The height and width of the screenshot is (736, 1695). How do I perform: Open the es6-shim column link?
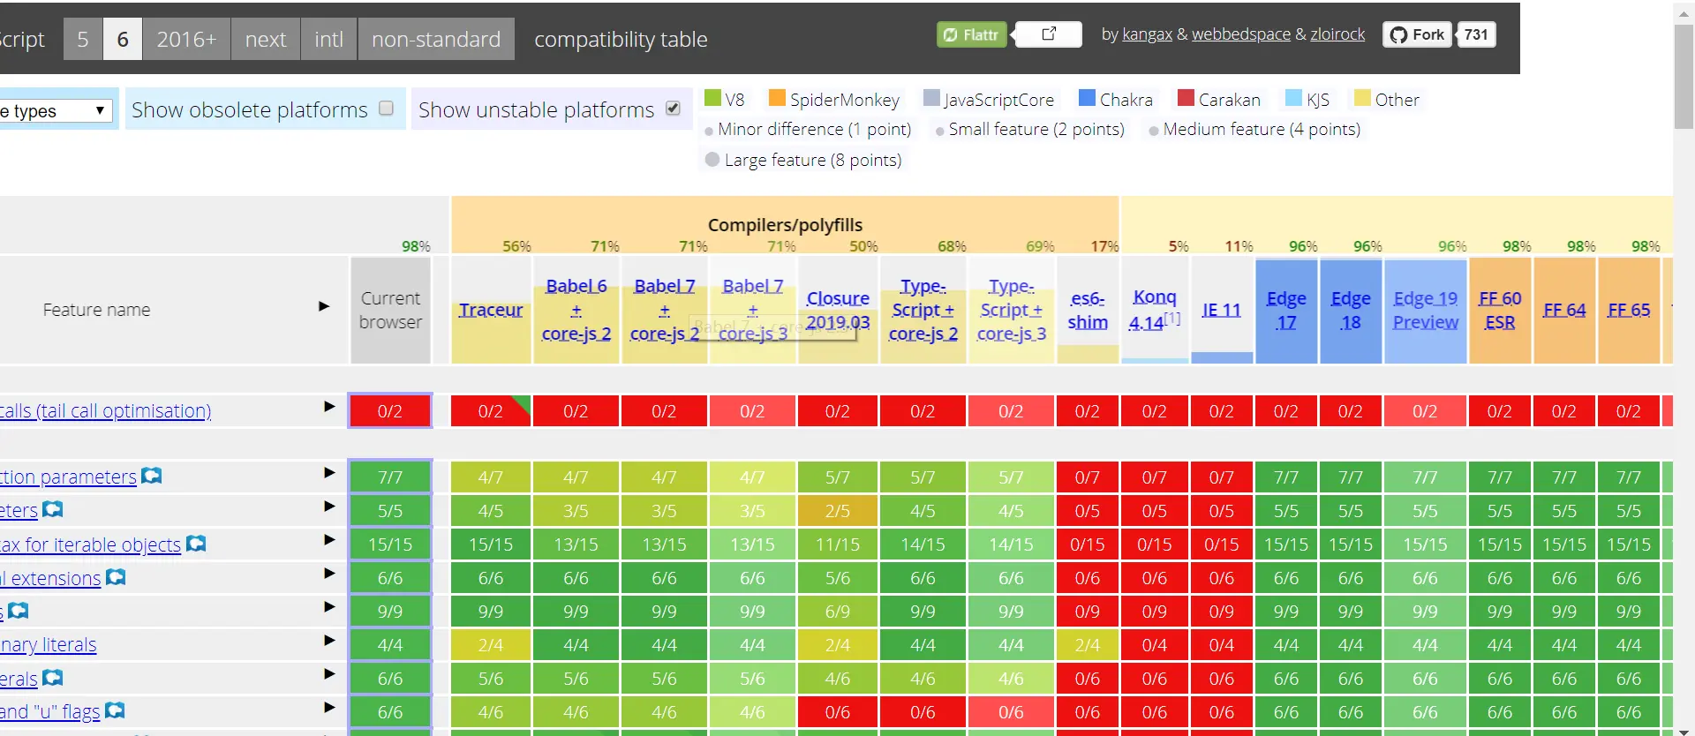[x=1088, y=311]
